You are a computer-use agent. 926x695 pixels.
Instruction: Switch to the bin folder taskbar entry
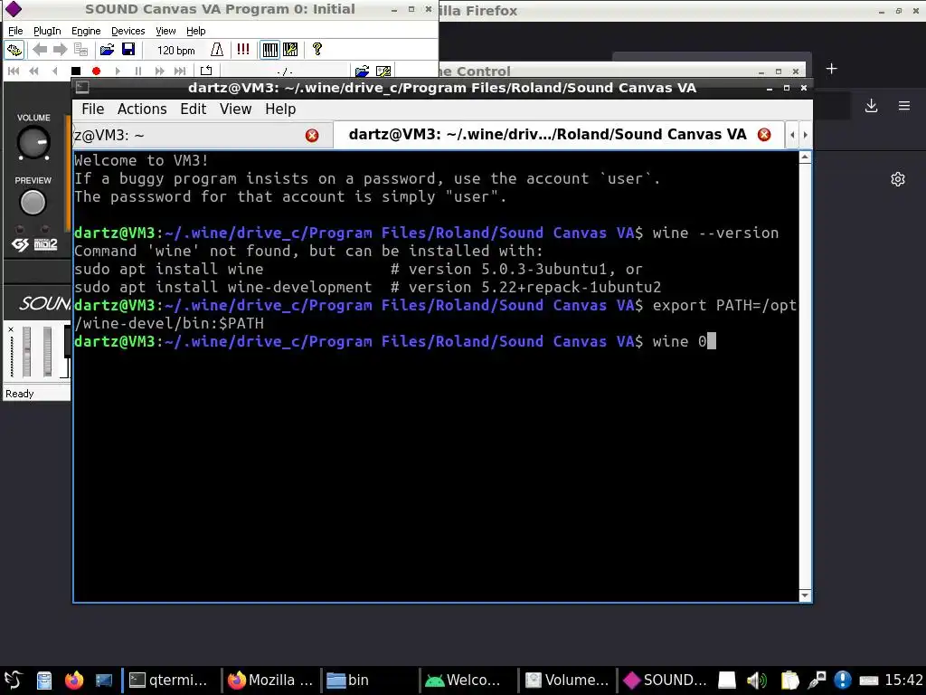pos(369,681)
